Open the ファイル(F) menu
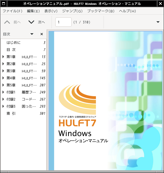 click(13, 11)
